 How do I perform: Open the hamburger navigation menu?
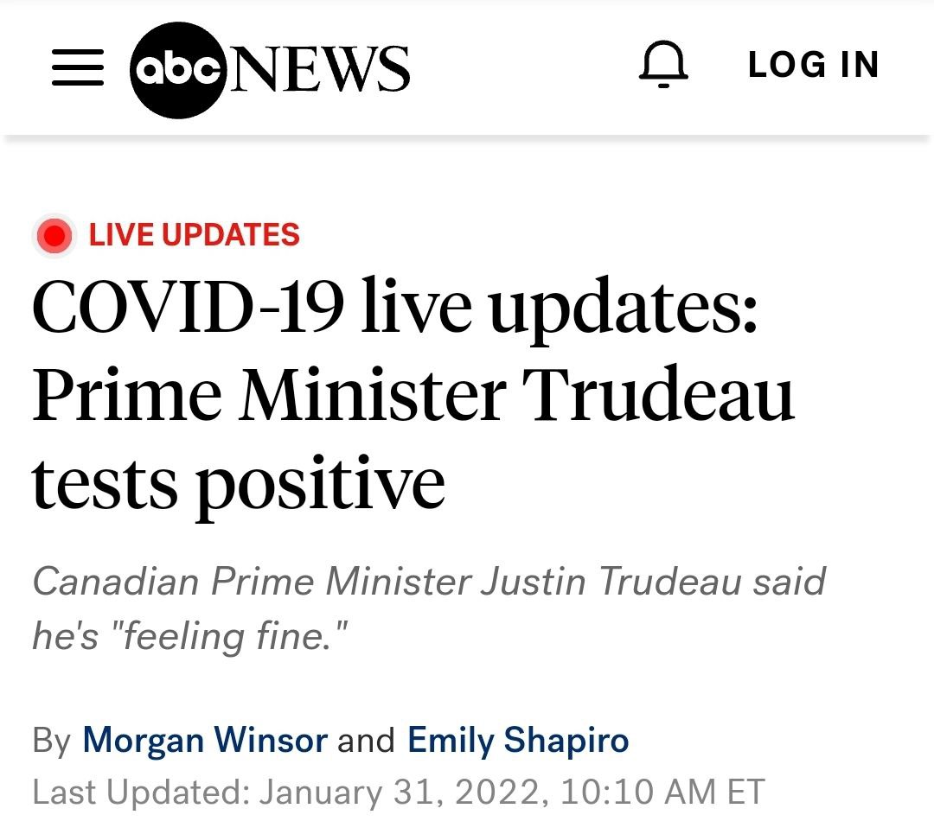click(78, 67)
